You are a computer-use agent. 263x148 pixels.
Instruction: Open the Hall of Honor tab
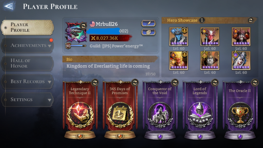(27, 63)
